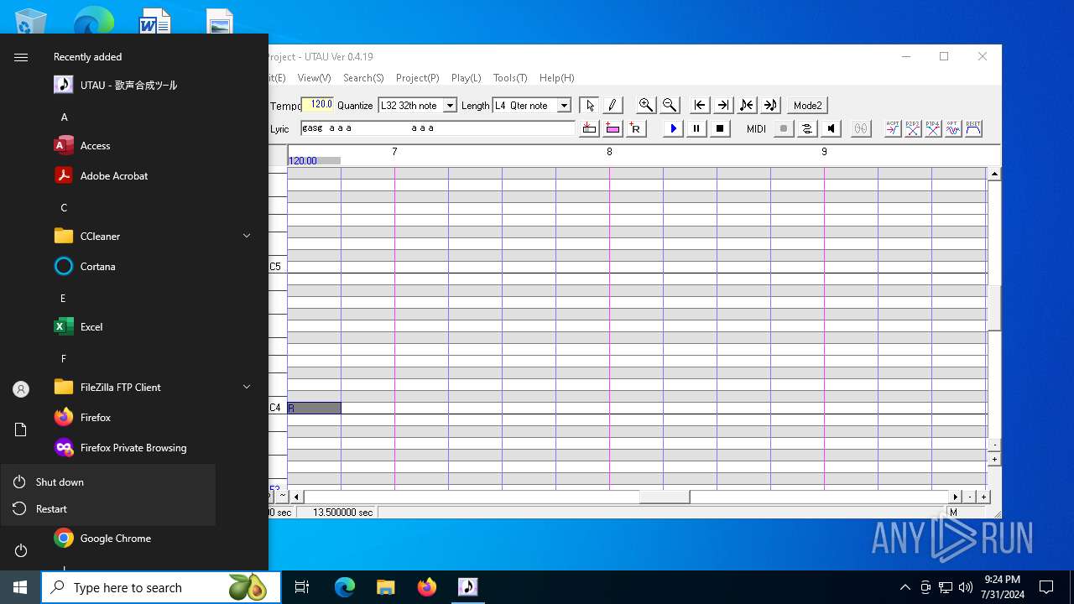Zoom in with the magnifier plus icon
This screenshot has height=604, width=1074.
click(x=645, y=105)
